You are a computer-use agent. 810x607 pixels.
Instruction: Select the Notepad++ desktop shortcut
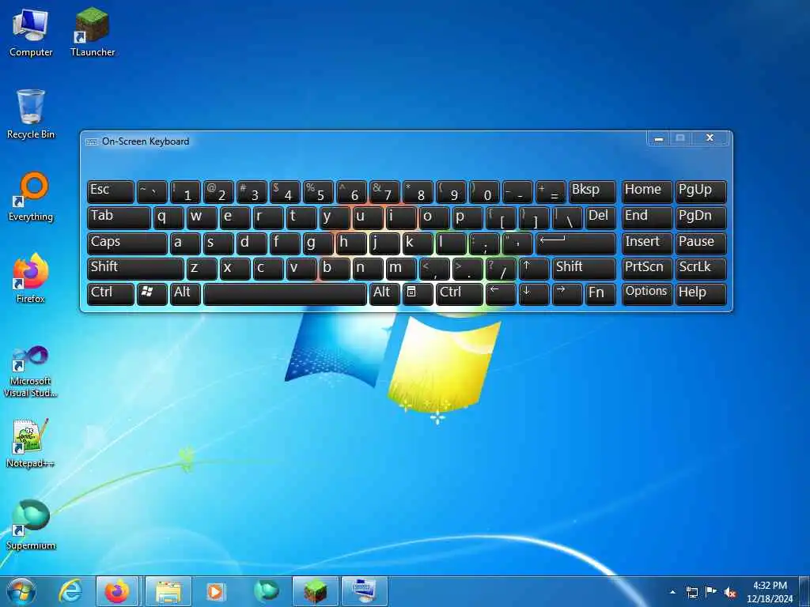31,443
